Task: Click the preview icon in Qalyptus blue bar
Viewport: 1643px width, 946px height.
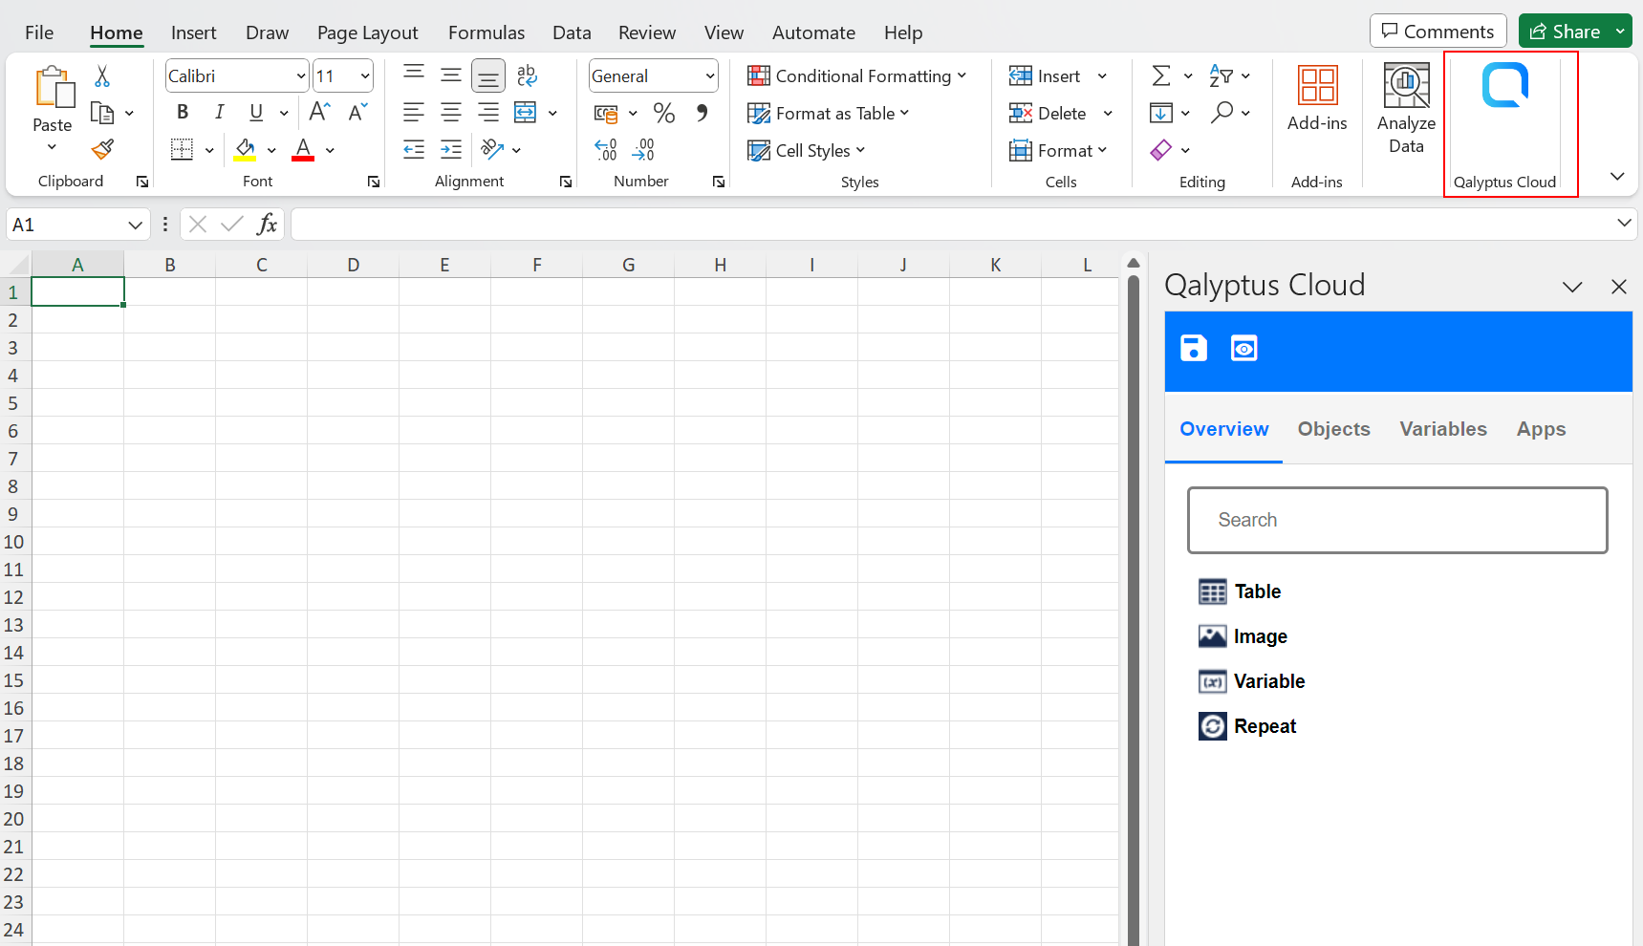Action: click(x=1243, y=348)
